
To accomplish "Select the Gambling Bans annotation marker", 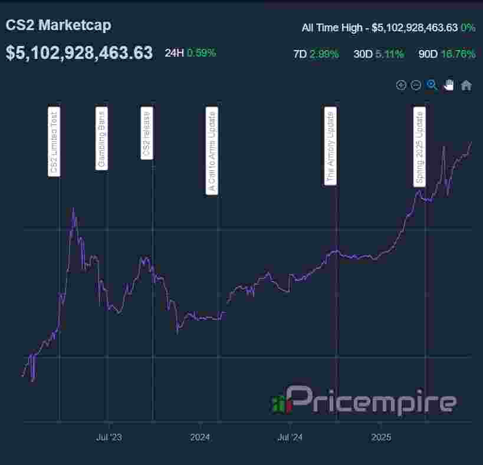I will click(101, 138).
